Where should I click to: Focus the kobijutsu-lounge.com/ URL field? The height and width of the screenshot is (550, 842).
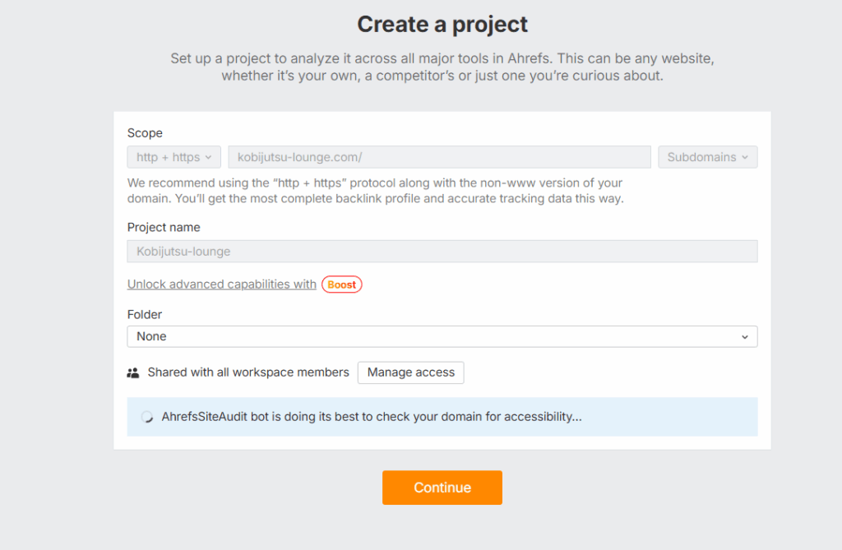coord(440,157)
